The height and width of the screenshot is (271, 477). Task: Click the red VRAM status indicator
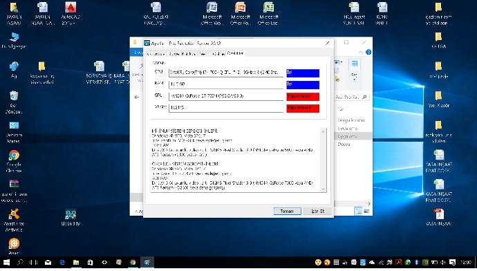pos(303,109)
